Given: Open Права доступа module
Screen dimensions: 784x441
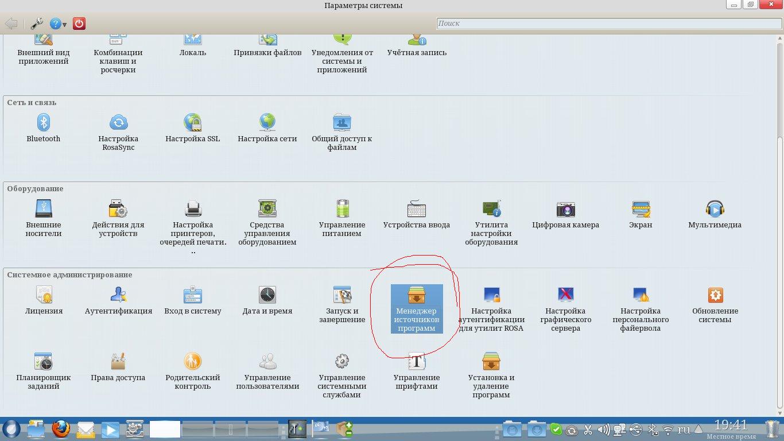Looking at the screenshot, I should pyautogui.click(x=118, y=366).
